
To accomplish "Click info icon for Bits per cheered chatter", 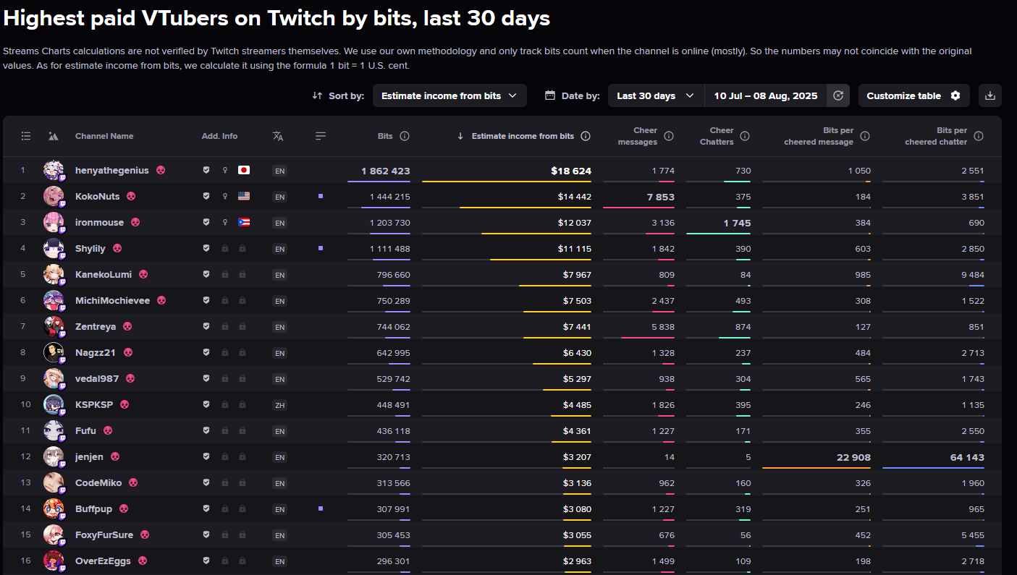I will [x=979, y=136].
